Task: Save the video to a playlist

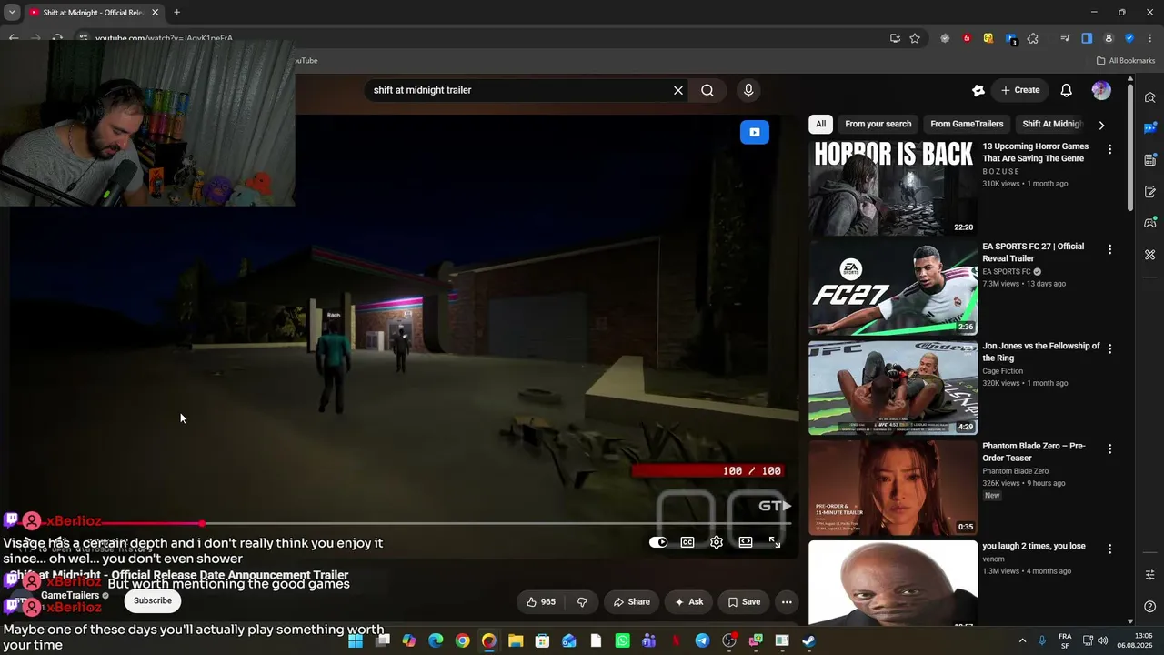Action: (744, 601)
